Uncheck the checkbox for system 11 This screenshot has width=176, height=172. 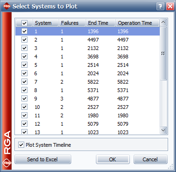point(24,115)
